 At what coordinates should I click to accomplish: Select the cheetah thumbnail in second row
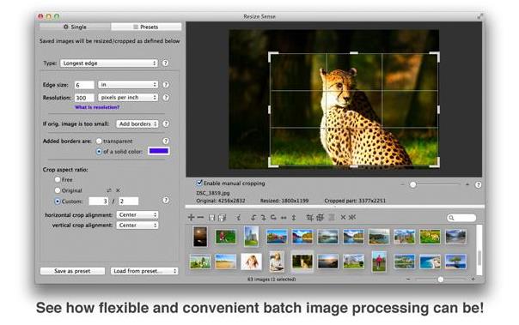tap(302, 262)
